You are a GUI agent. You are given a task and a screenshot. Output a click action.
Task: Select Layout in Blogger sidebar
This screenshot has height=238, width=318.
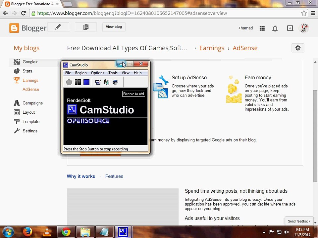pyautogui.click(x=28, y=112)
